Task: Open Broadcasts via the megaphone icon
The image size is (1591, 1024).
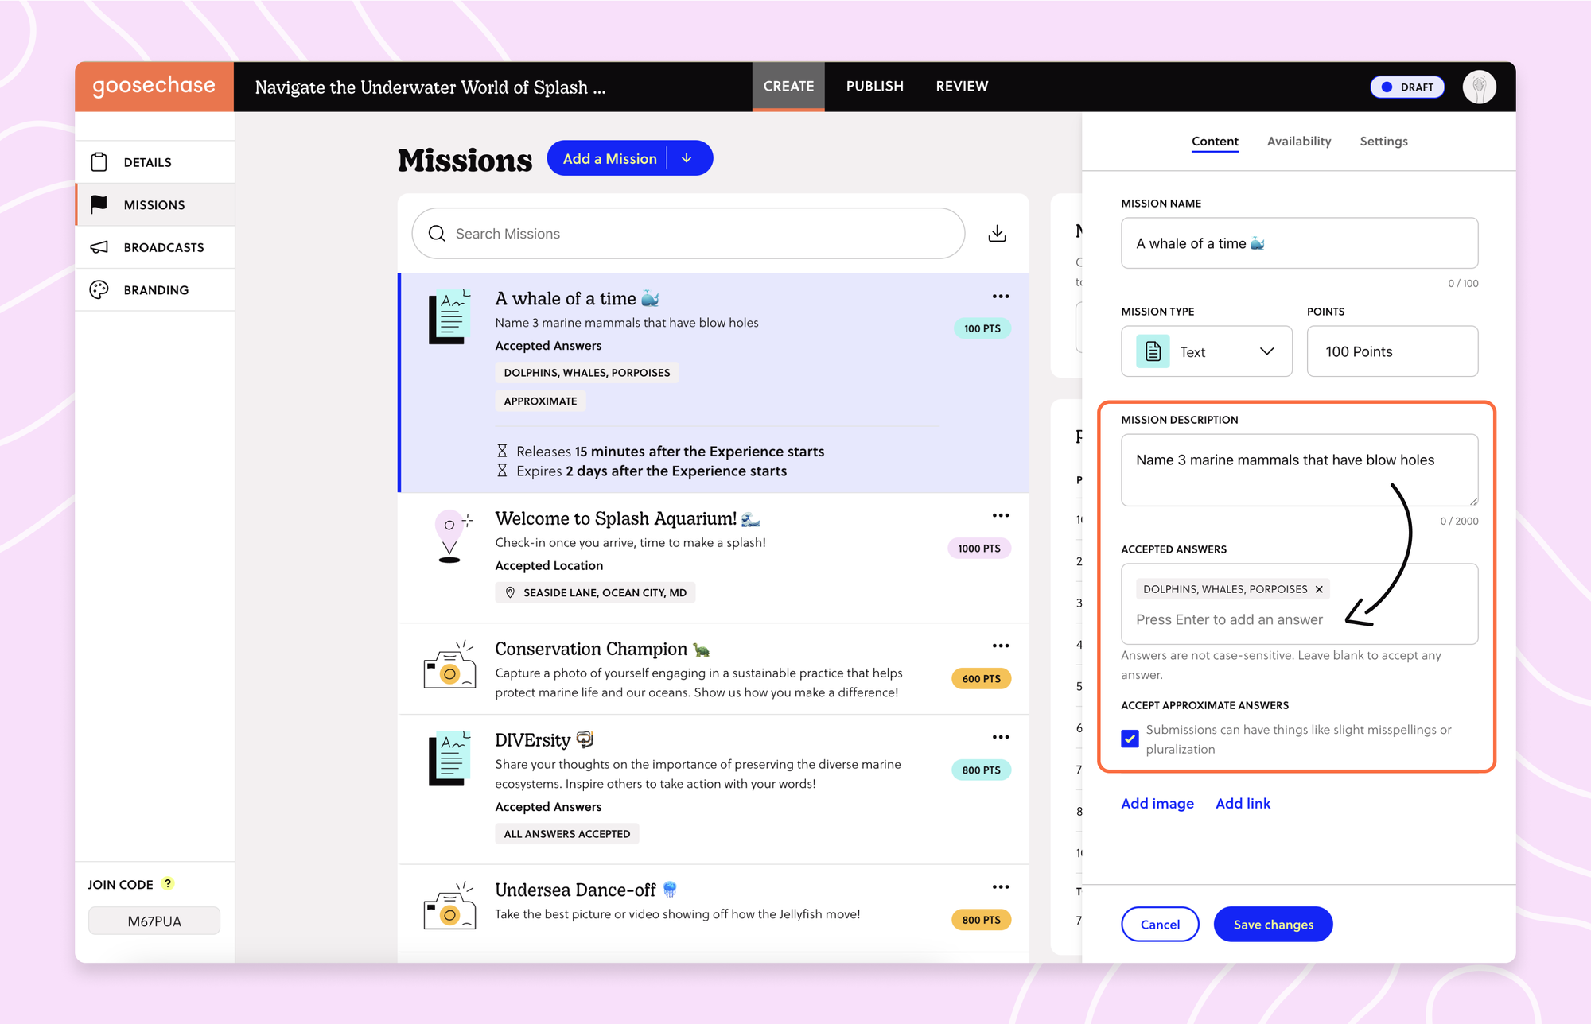Action: [x=99, y=247]
